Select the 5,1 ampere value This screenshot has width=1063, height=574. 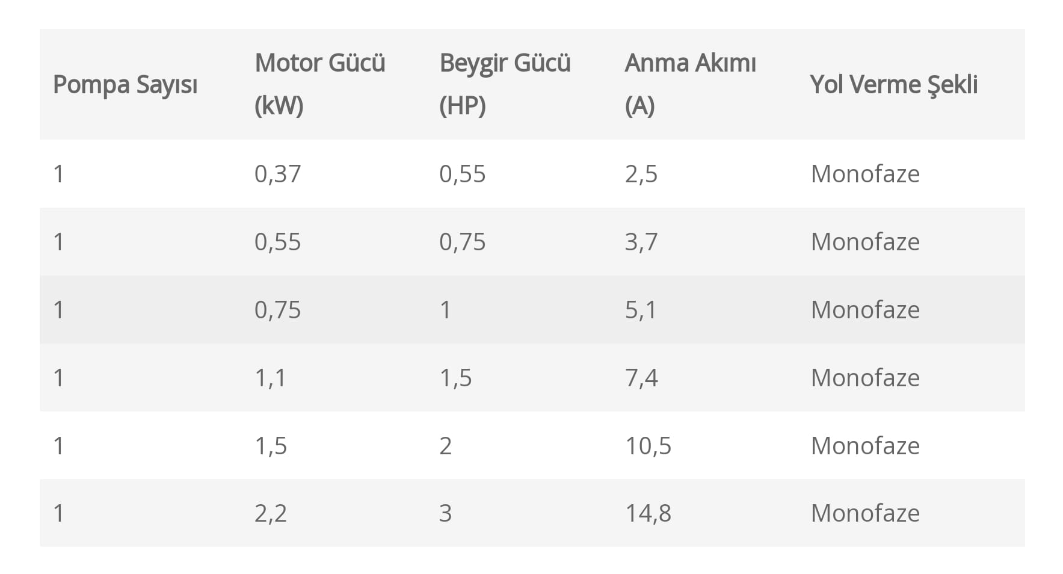[641, 310]
